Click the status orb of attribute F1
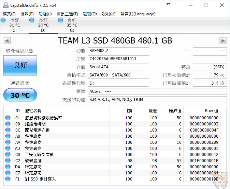 click(8, 179)
